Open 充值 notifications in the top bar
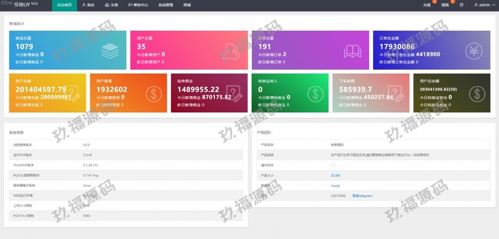Screen dimensions: 499x239 pyautogui.click(x=427, y=5)
